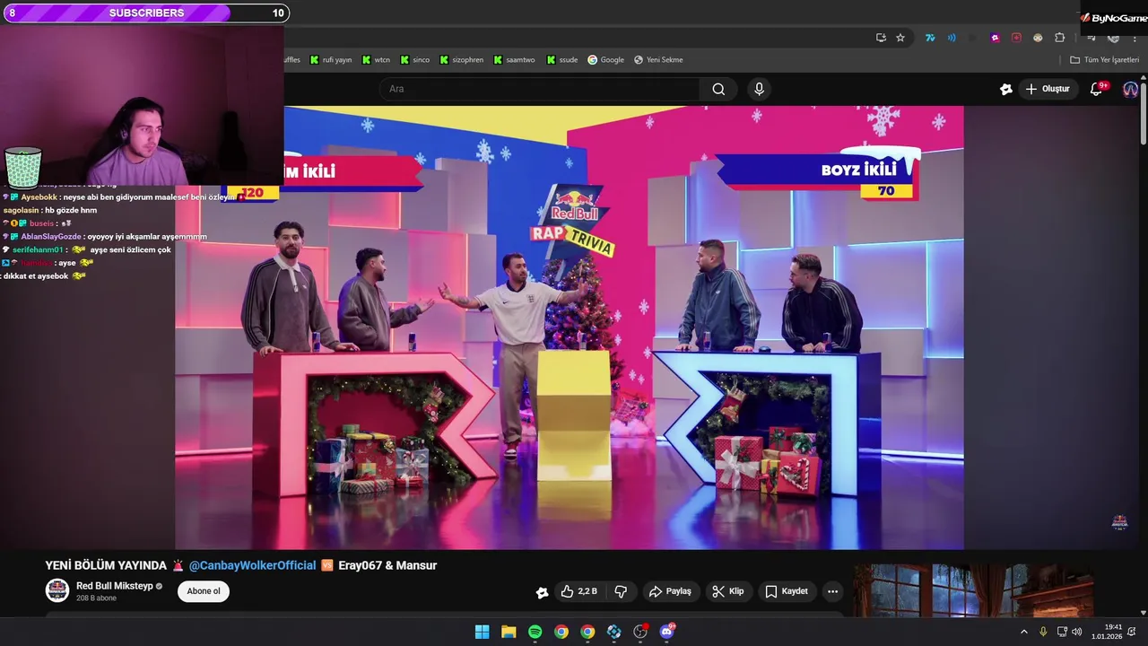1148x646 pixels.
Task: Open Spotify from the taskbar
Action: (535, 632)
